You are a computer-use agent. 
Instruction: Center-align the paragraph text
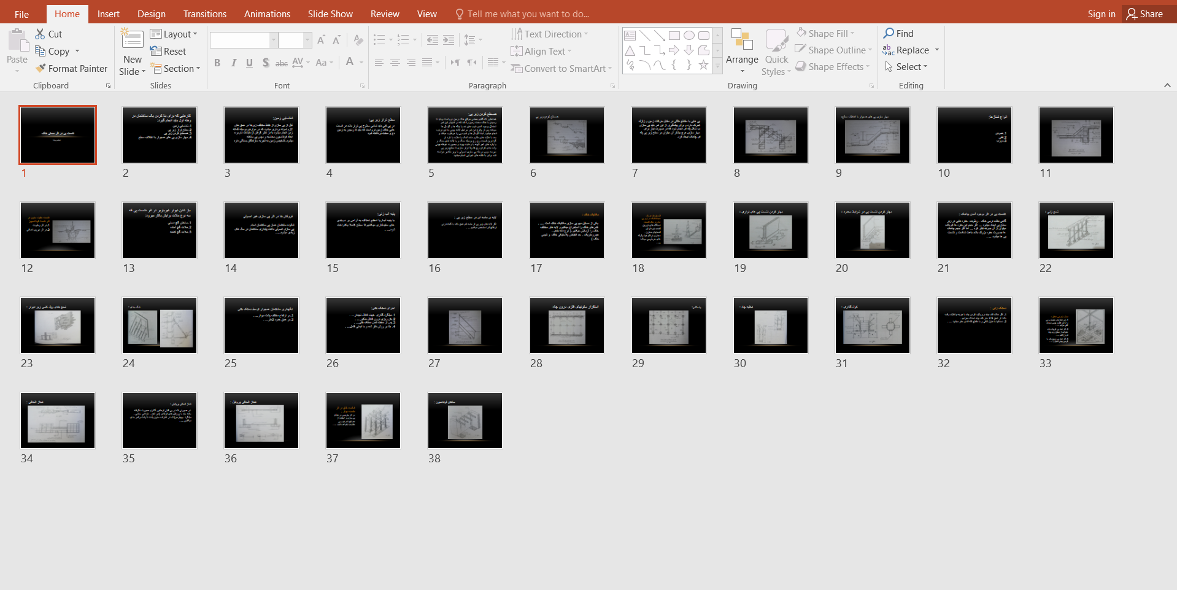point(395,62)
